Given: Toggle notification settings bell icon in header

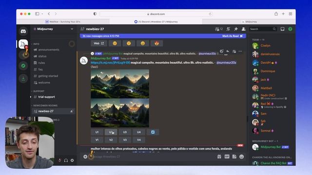Looking at the screenshot, I should pos(228,29).
